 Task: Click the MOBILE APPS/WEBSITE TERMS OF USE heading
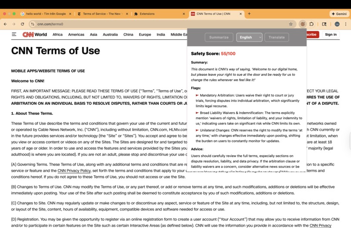(48, 71)
